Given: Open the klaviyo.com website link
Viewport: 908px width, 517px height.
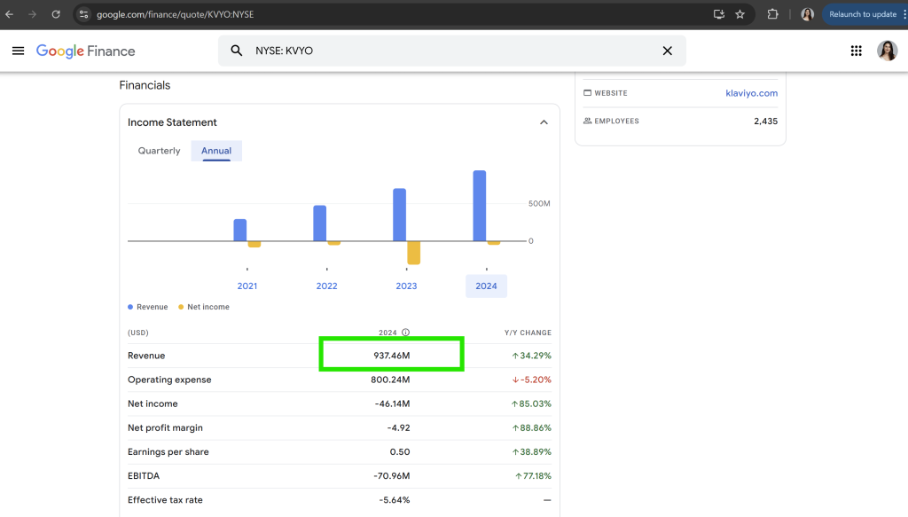Looking at the screenshot, I should (x=750, y=93).
